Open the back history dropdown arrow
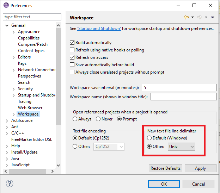This screenshot has width=220, height=193. 192,18
